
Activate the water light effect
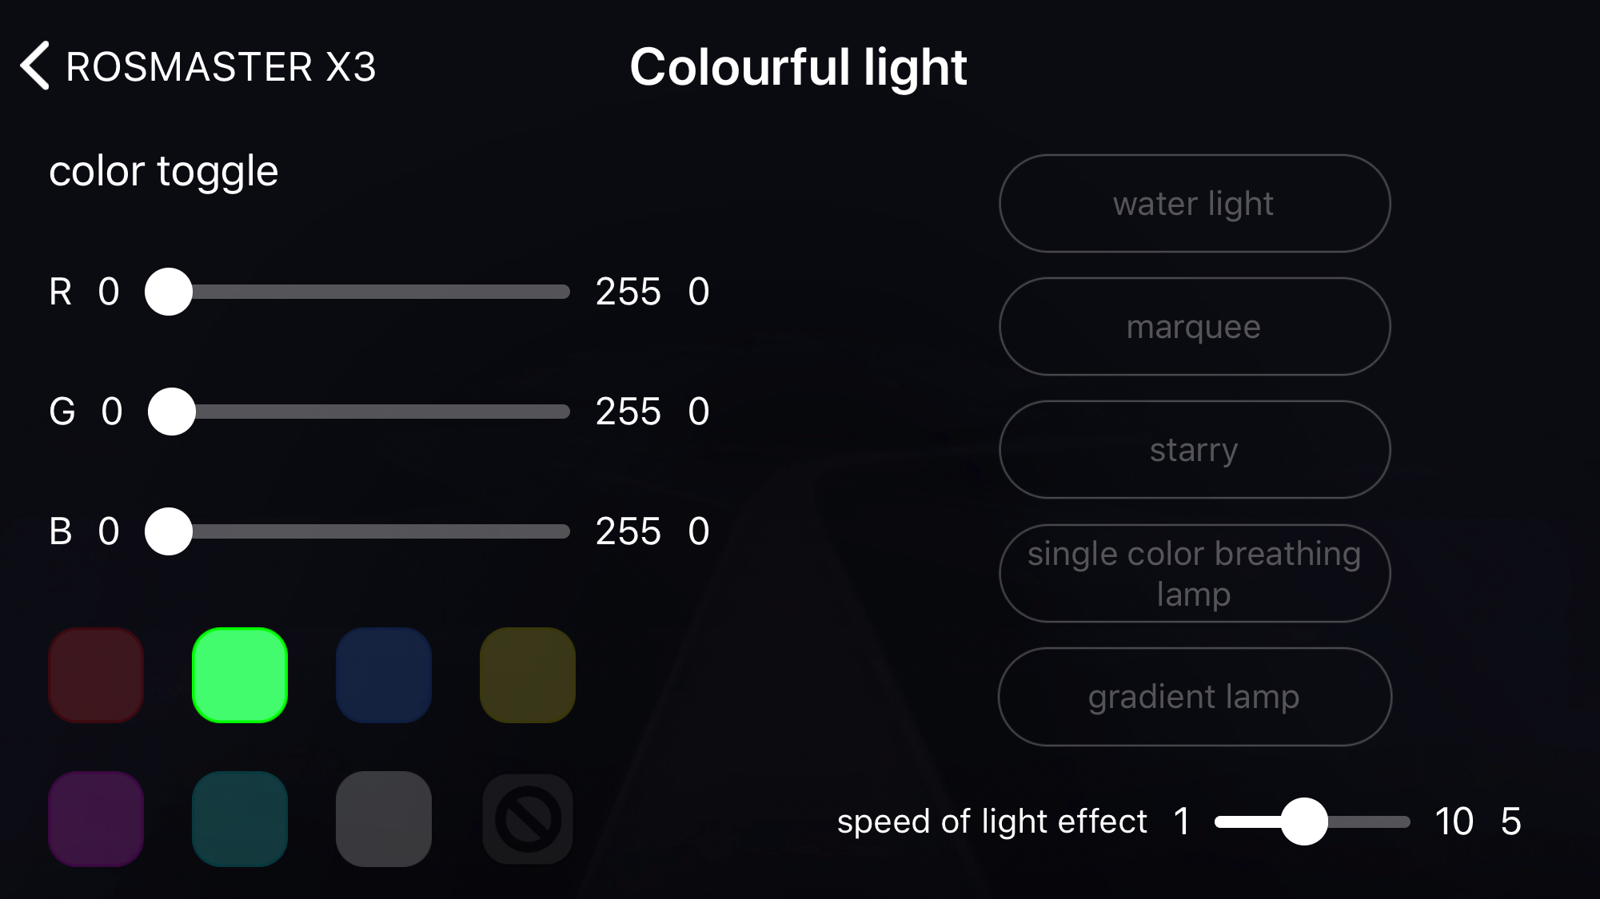[1195, 204]
